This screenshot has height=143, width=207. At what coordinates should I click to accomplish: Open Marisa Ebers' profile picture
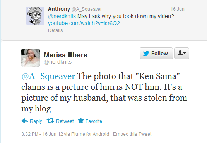point(31,58)
